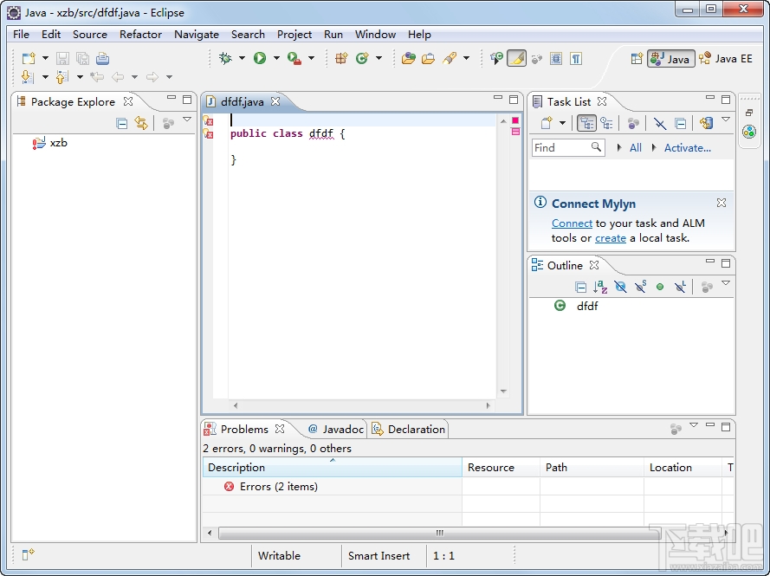Sort Outline members alphabetically
This screenshot has width=770, height=576.
coord(600,287)
